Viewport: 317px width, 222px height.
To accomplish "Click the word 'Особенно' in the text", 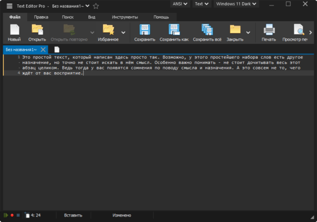I will click(165, 63).
